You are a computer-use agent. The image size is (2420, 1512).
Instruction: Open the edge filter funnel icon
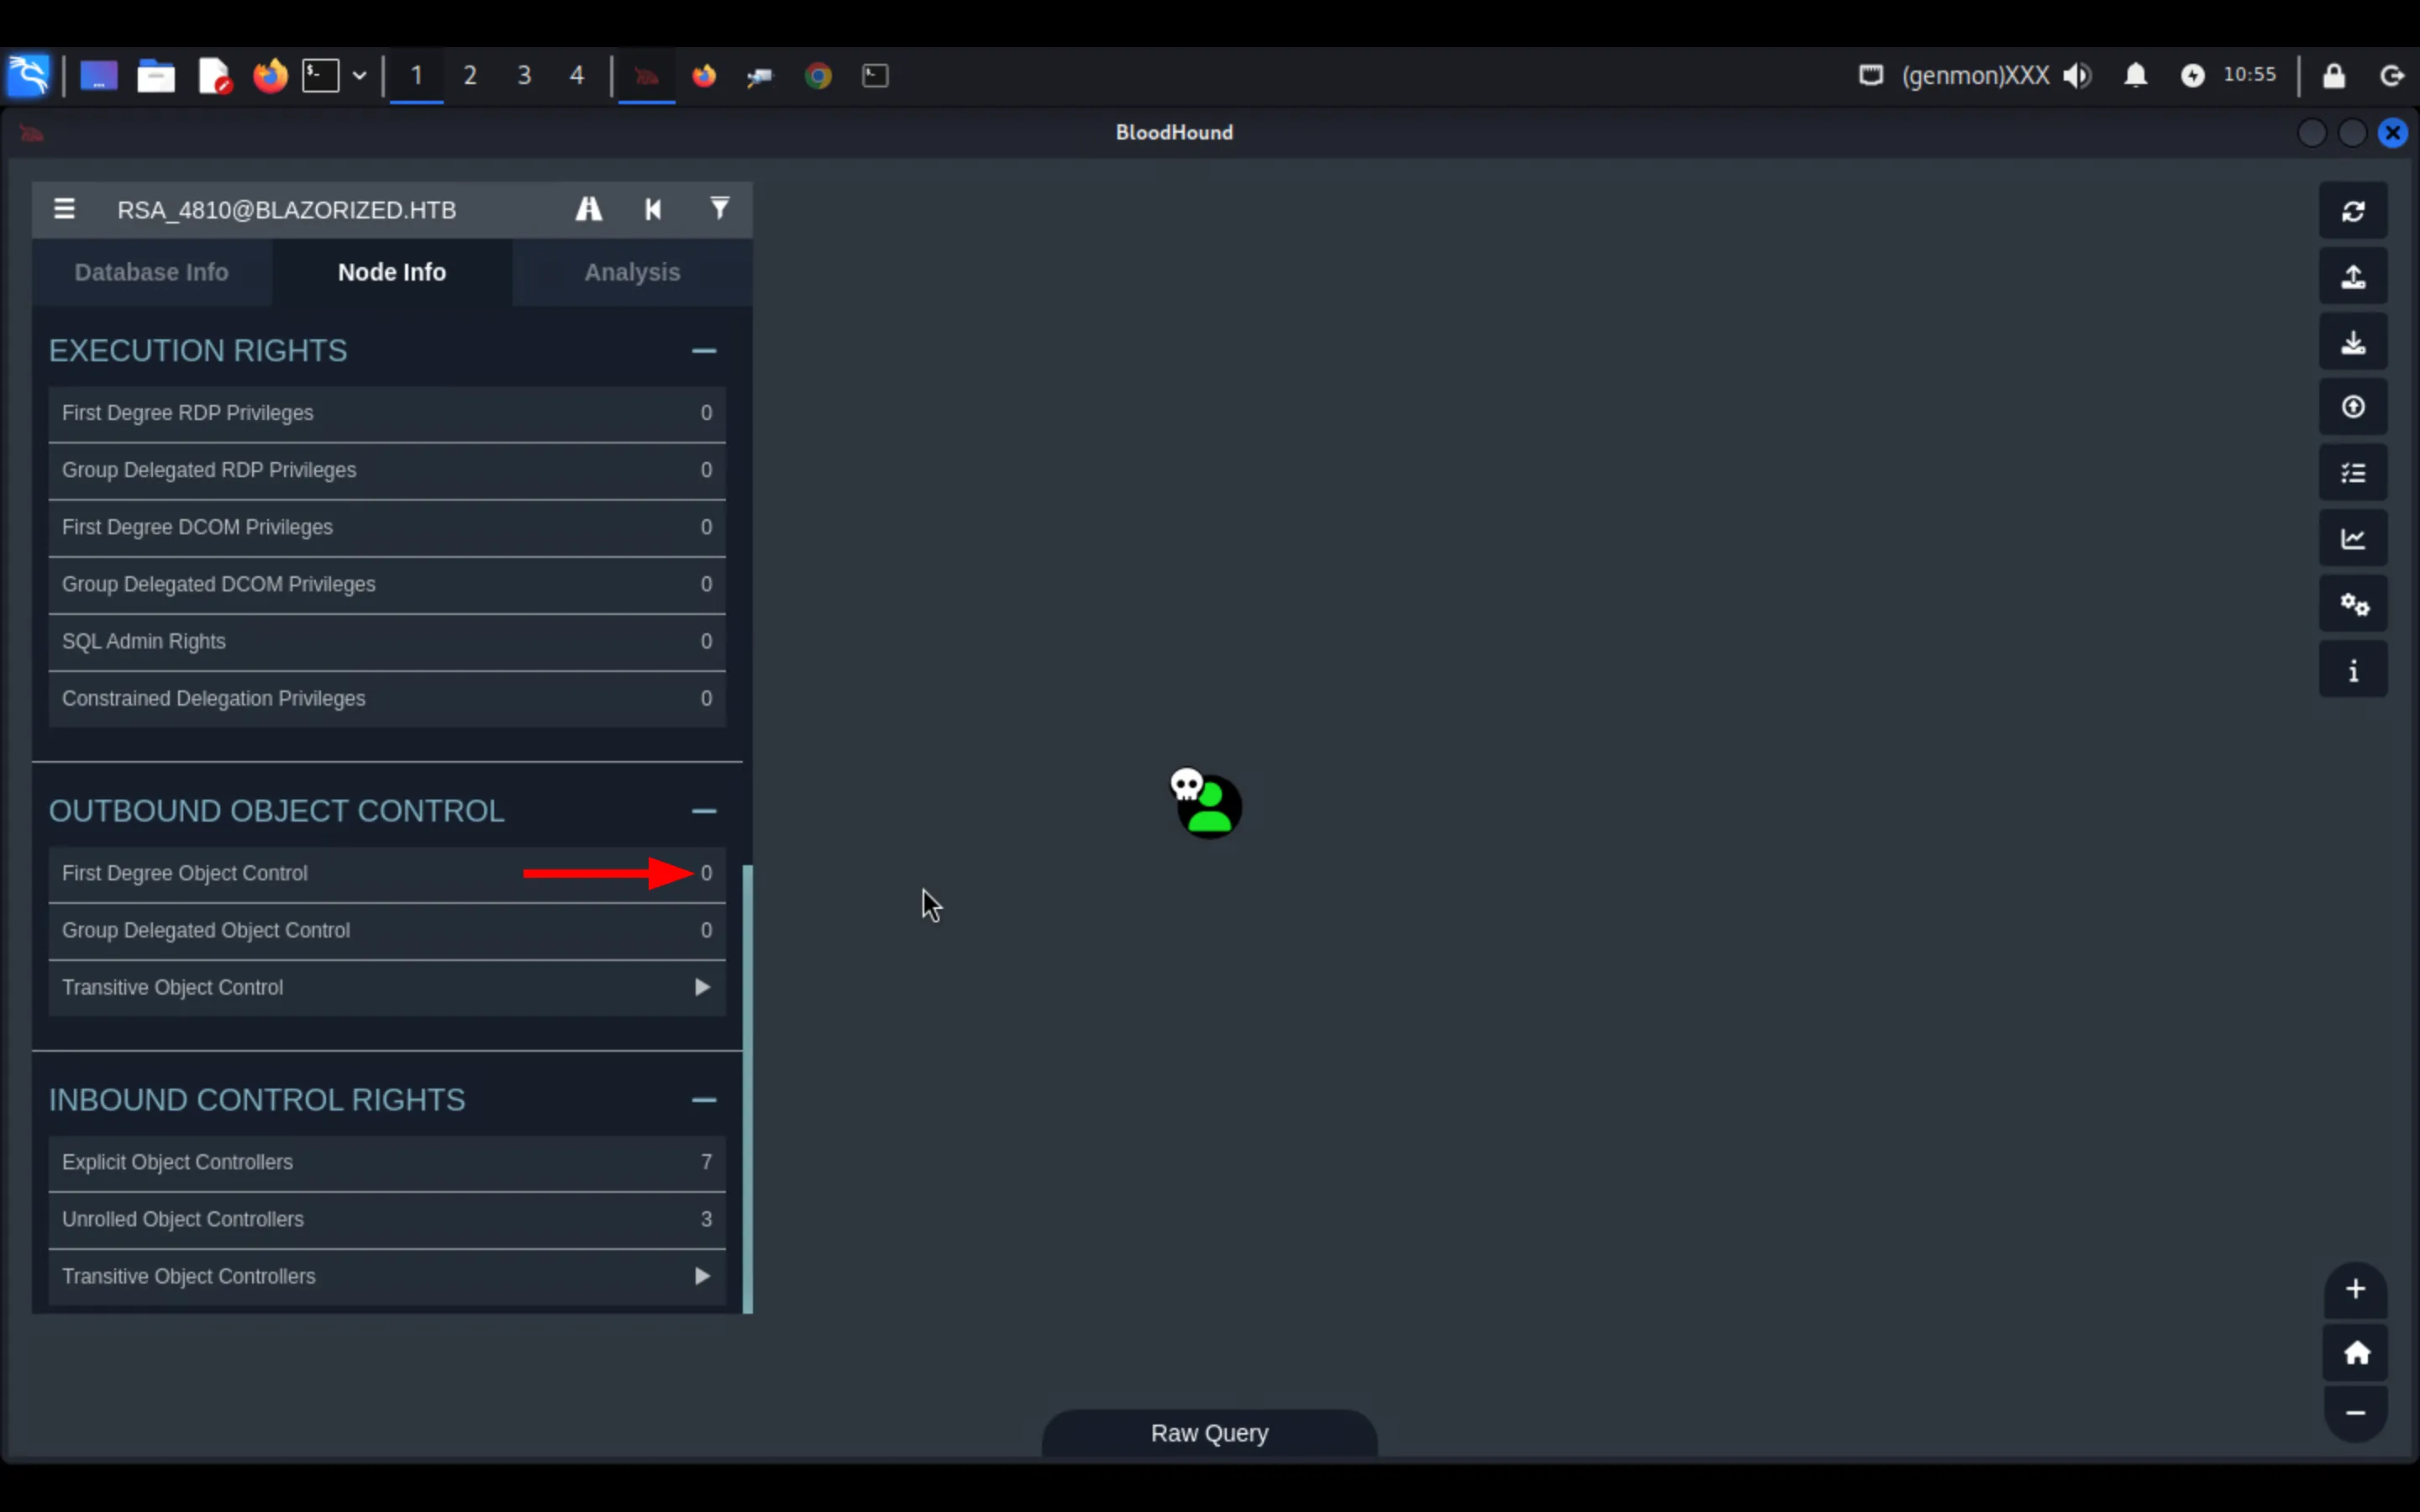(719, 208)
